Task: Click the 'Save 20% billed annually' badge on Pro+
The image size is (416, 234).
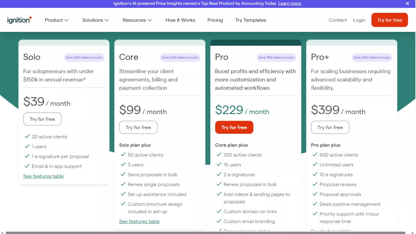Action: pos(372,57)
